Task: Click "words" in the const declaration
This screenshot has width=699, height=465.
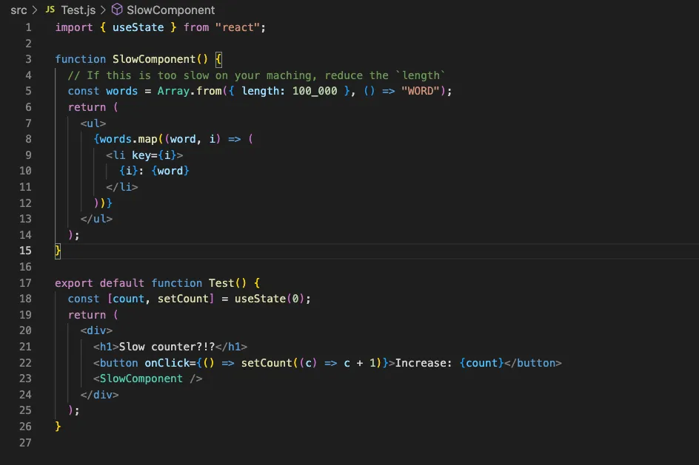Action: pyautogui.click(x=121, y=91)
